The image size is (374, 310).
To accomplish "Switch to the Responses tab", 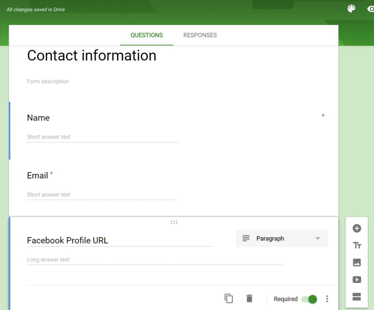I will [200, 35].
